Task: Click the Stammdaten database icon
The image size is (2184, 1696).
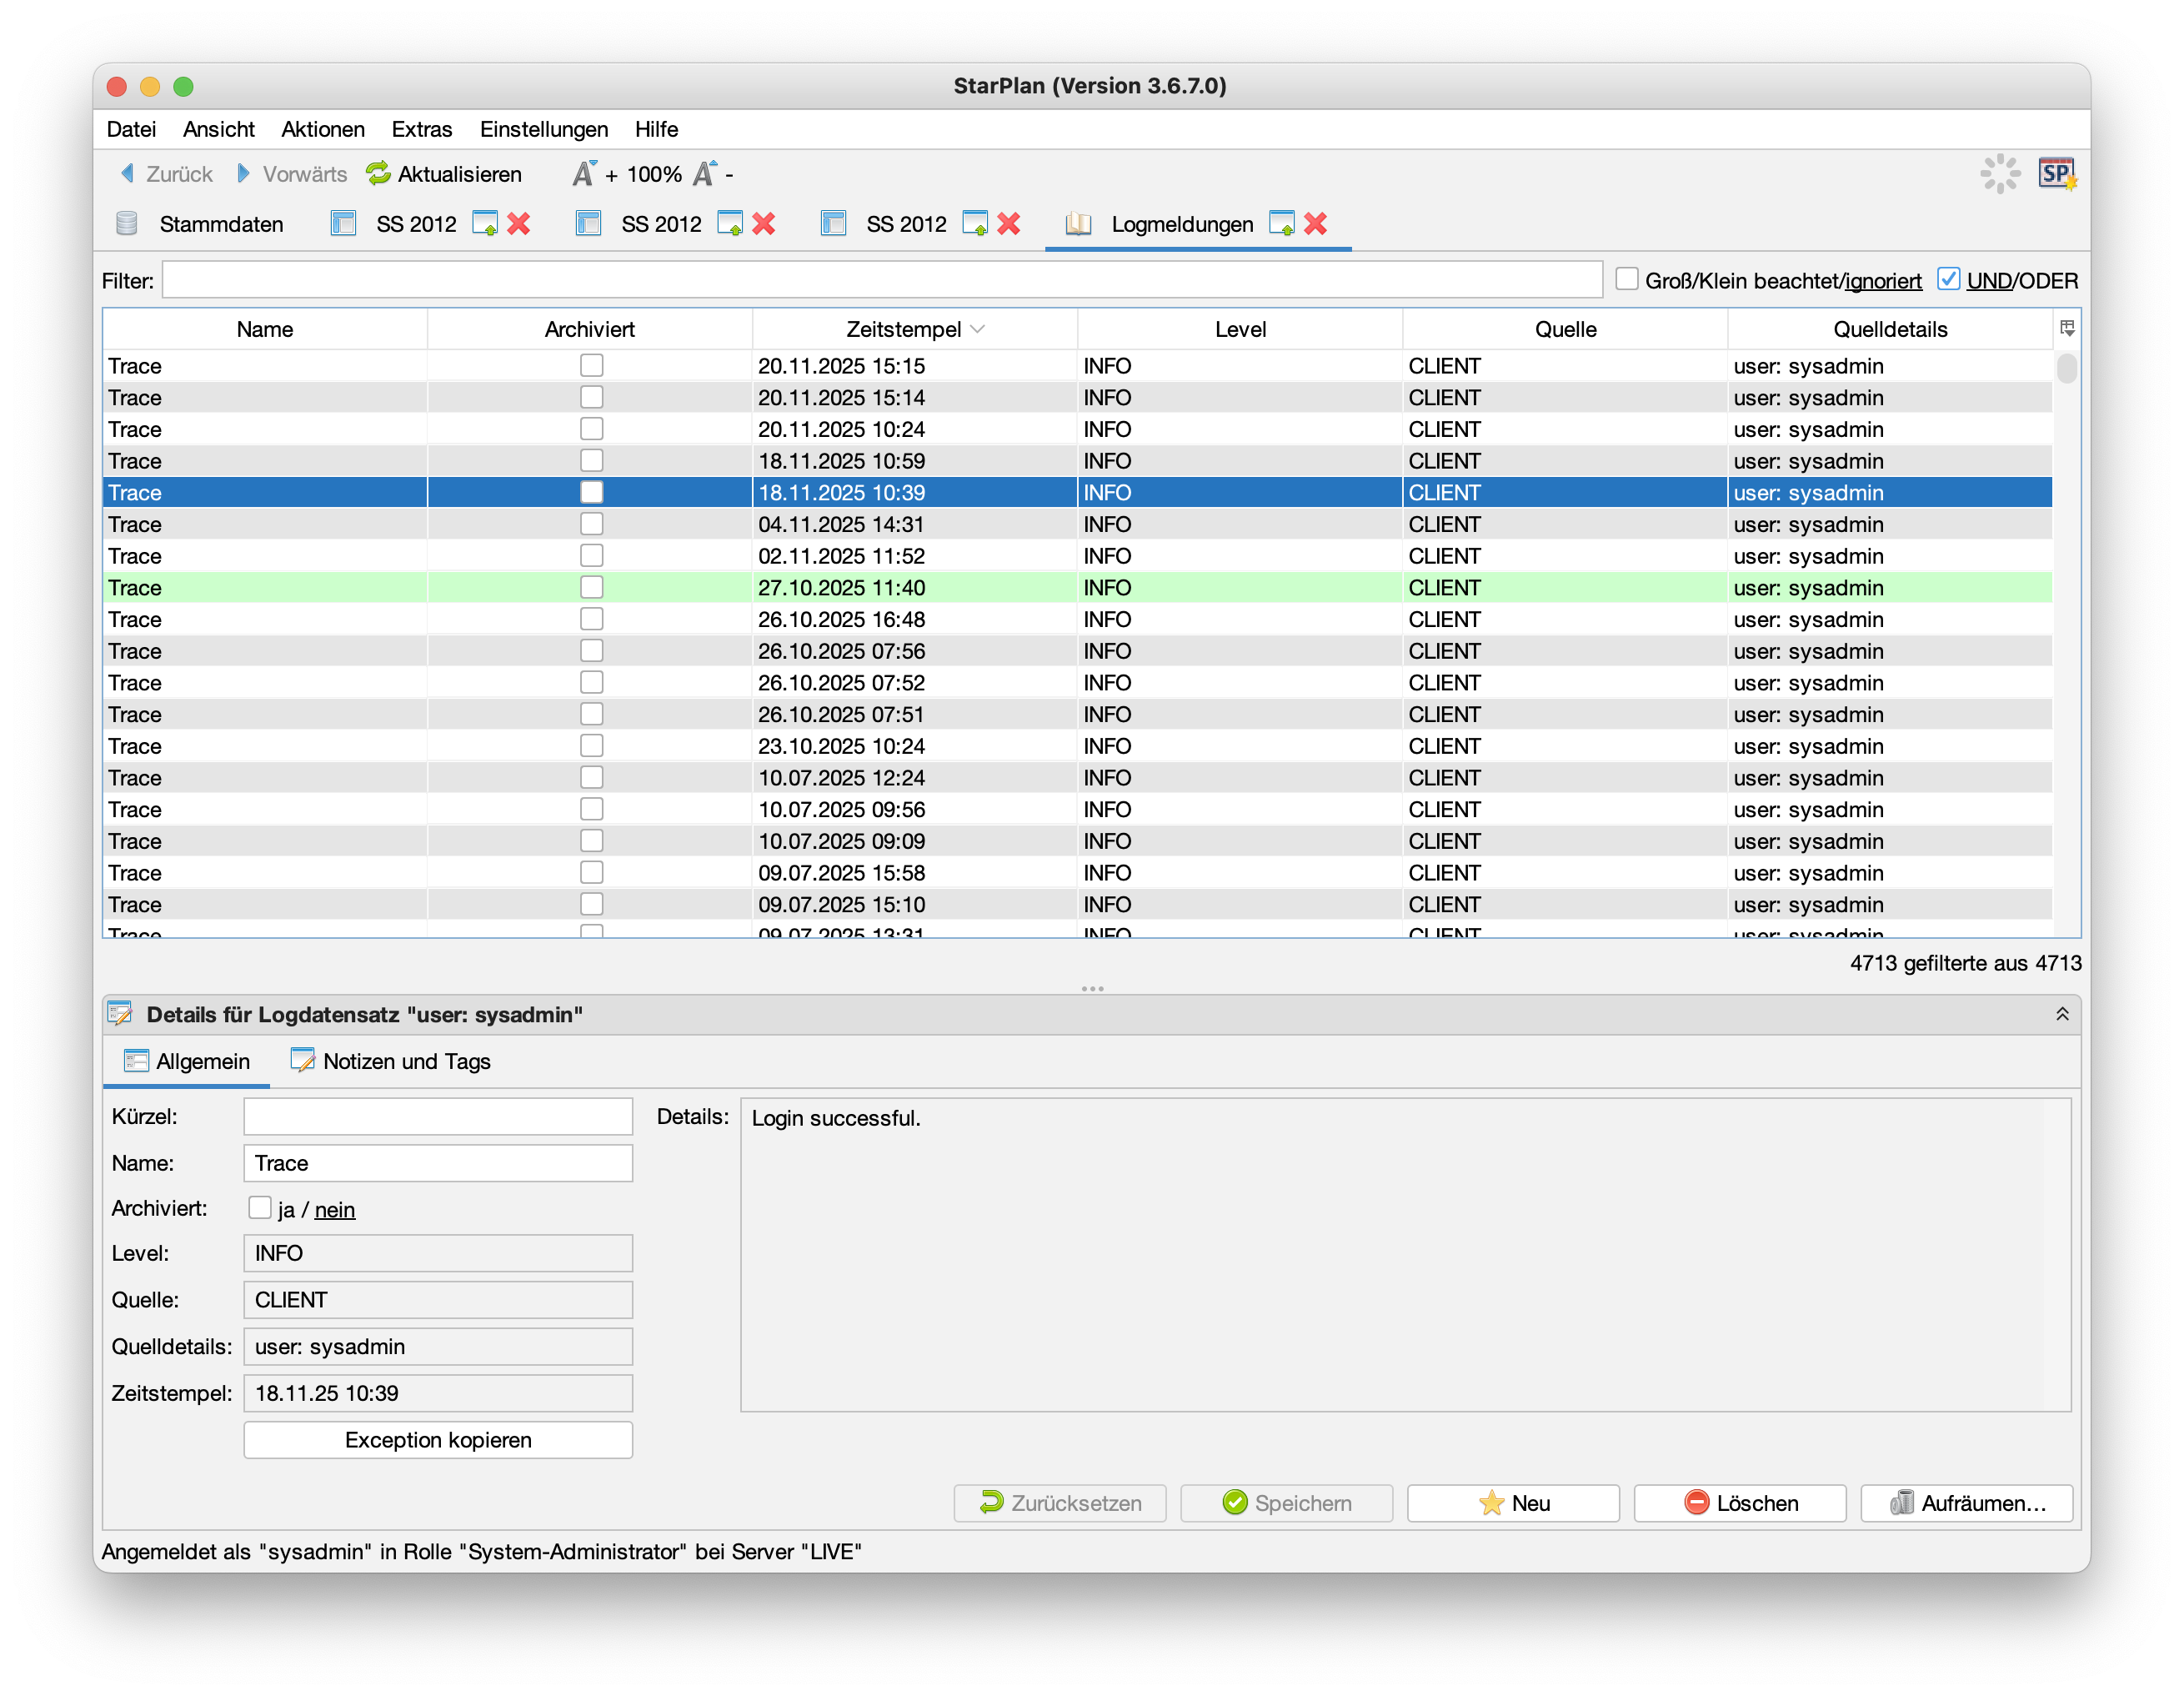Action: pos(127,224)
